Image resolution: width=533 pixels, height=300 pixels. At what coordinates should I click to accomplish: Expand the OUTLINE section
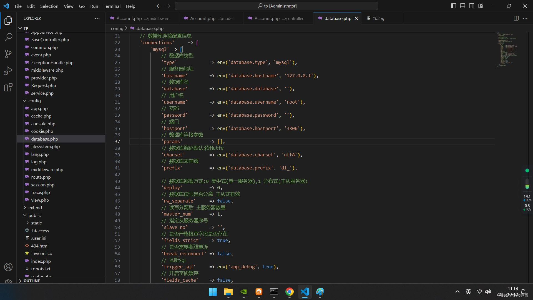tap(20, 281)
